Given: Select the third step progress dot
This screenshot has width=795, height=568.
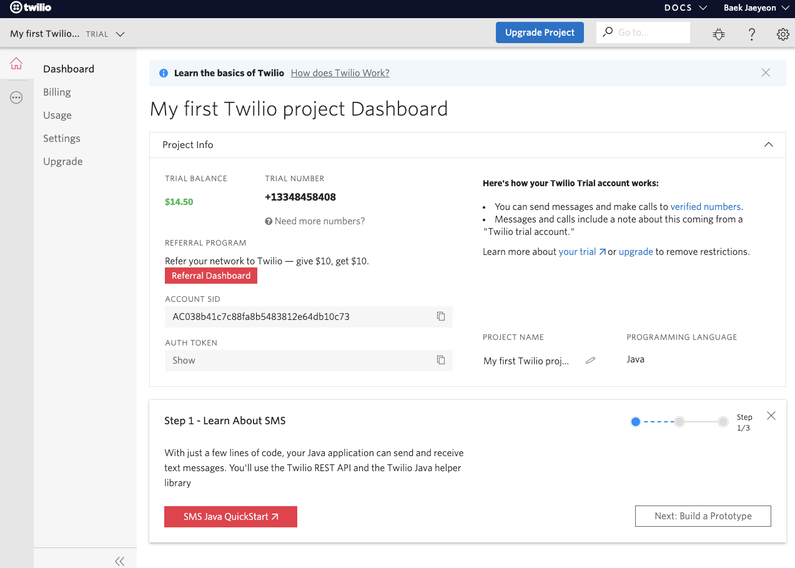Looking at the screenshot, I should pos(723,422).
